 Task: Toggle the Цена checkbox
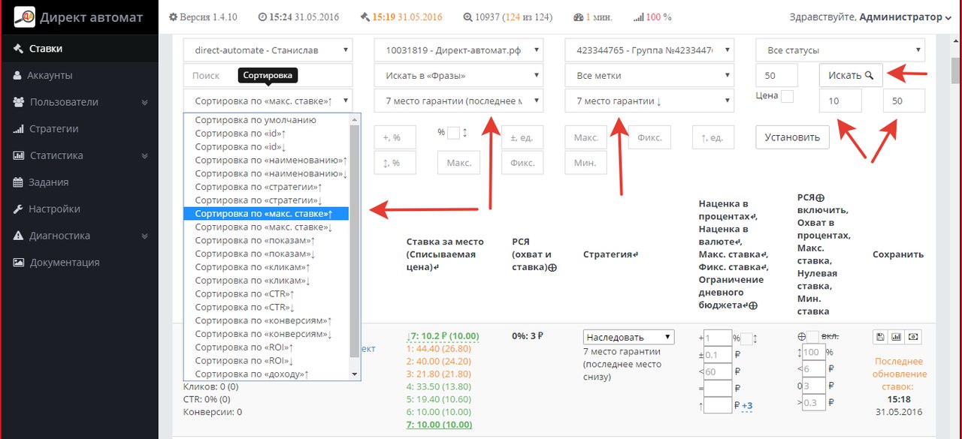[x=787, y=96]
